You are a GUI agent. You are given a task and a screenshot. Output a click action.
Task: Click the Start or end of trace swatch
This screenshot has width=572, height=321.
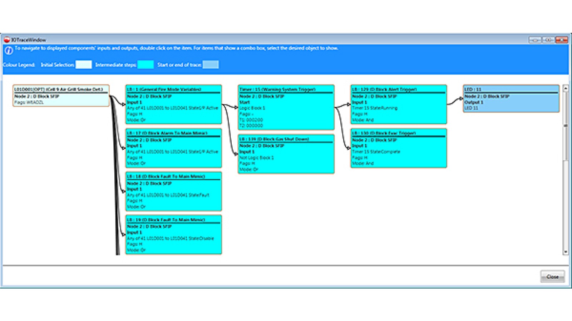pyautogui.click(x=211, y=65)
